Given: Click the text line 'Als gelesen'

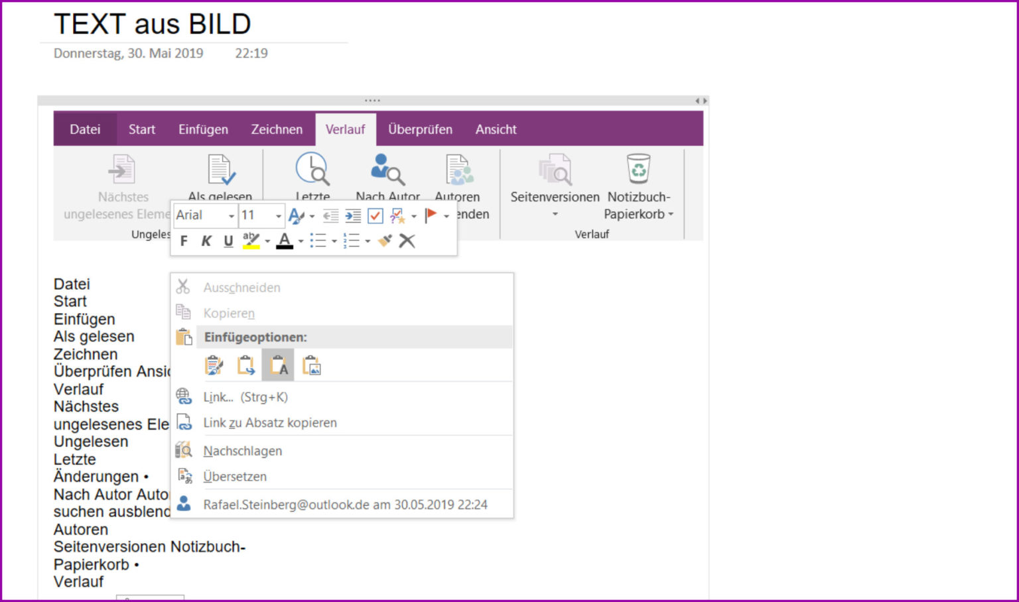Looking at the screenshot, I should click(94, 336).
